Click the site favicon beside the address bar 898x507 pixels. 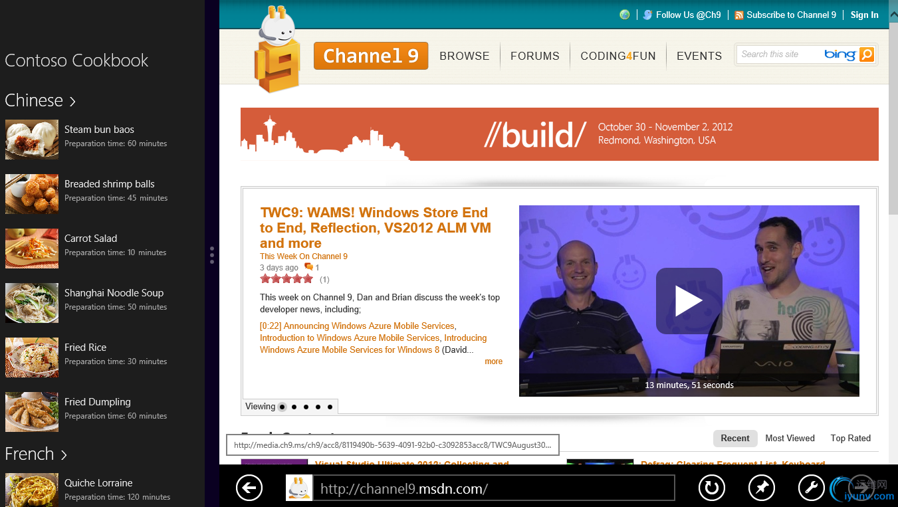point(299,488)
